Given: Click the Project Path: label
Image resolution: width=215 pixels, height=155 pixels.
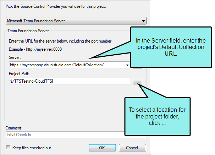Looking at the screenshot, I should (20, 74).
